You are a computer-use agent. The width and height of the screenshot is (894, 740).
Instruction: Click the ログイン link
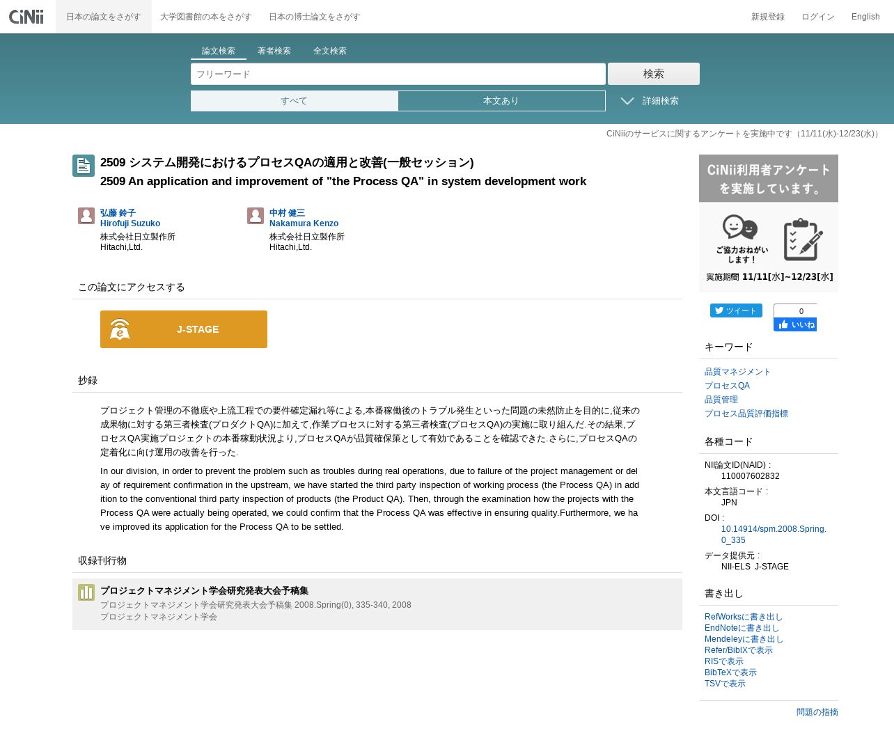click(818, 17)
